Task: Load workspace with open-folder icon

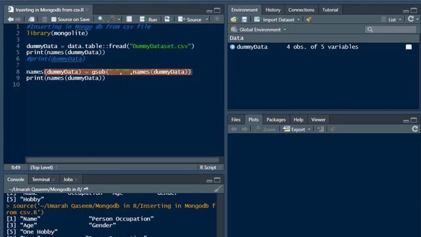Action: (234, 19)
